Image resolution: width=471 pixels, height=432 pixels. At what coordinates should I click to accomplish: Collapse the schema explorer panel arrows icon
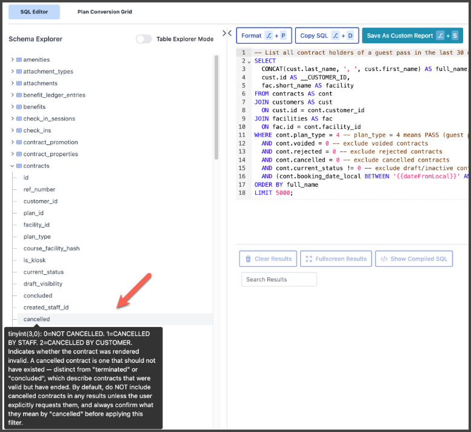tap(227, 33)
